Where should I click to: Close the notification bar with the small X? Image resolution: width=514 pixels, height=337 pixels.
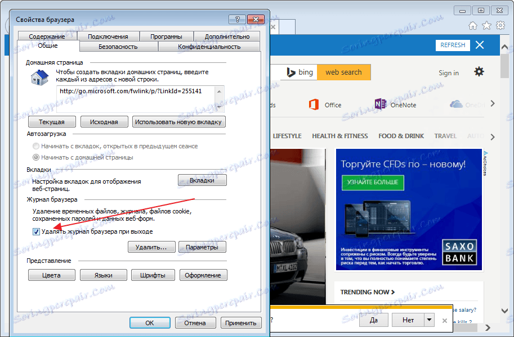(x=445, y=321)
